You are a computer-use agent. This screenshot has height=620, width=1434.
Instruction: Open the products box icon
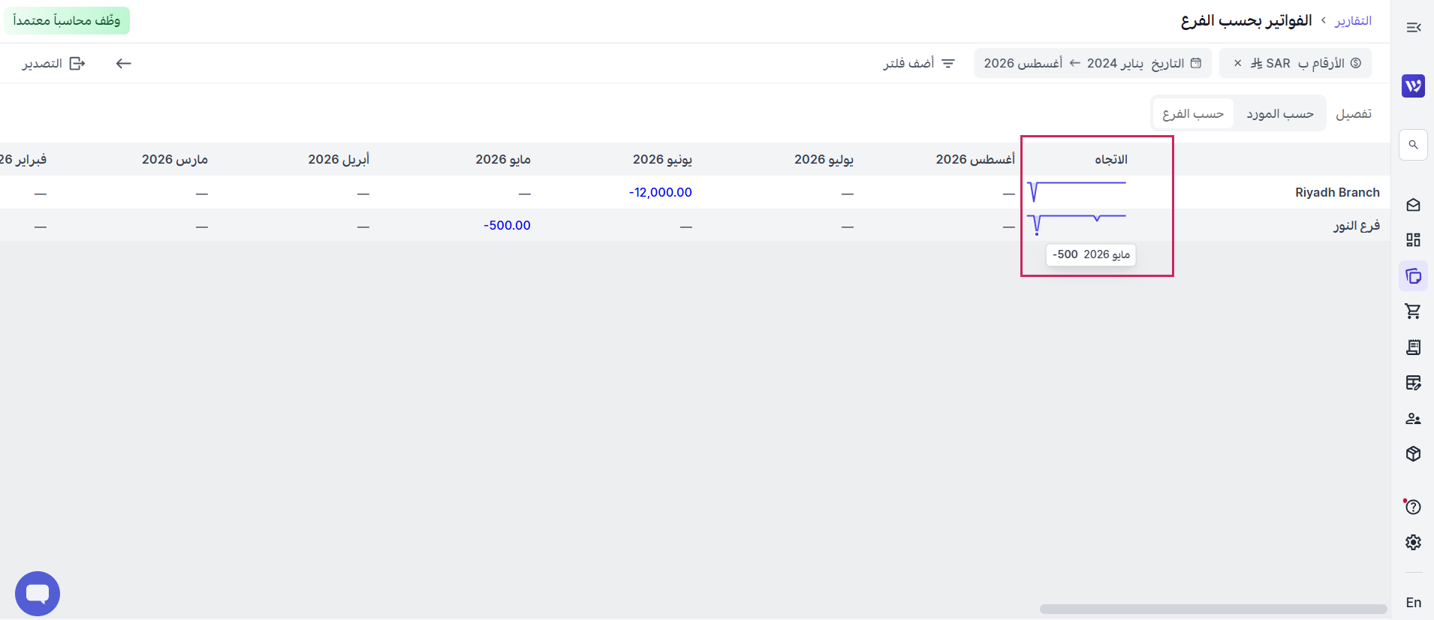point(1413,453)
